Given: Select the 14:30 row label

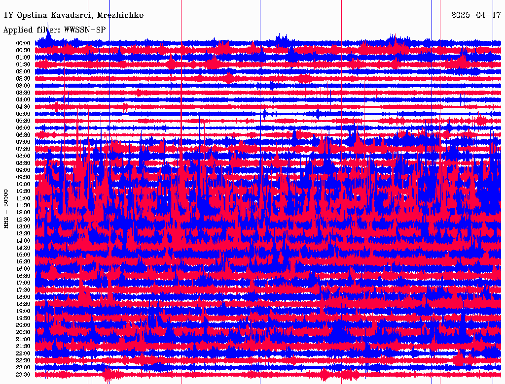Looking at the screenshot, I should [23, 248].
